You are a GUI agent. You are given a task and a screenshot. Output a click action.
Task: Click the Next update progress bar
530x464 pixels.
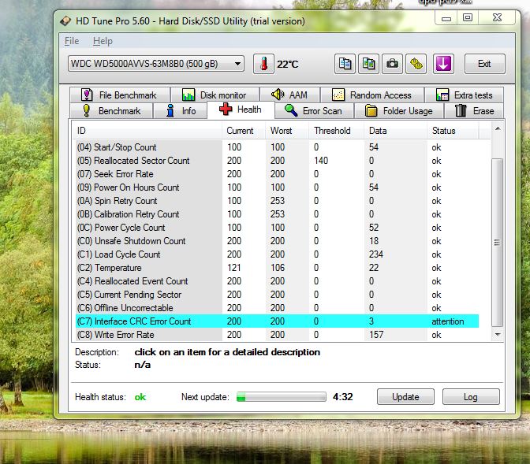282,397
